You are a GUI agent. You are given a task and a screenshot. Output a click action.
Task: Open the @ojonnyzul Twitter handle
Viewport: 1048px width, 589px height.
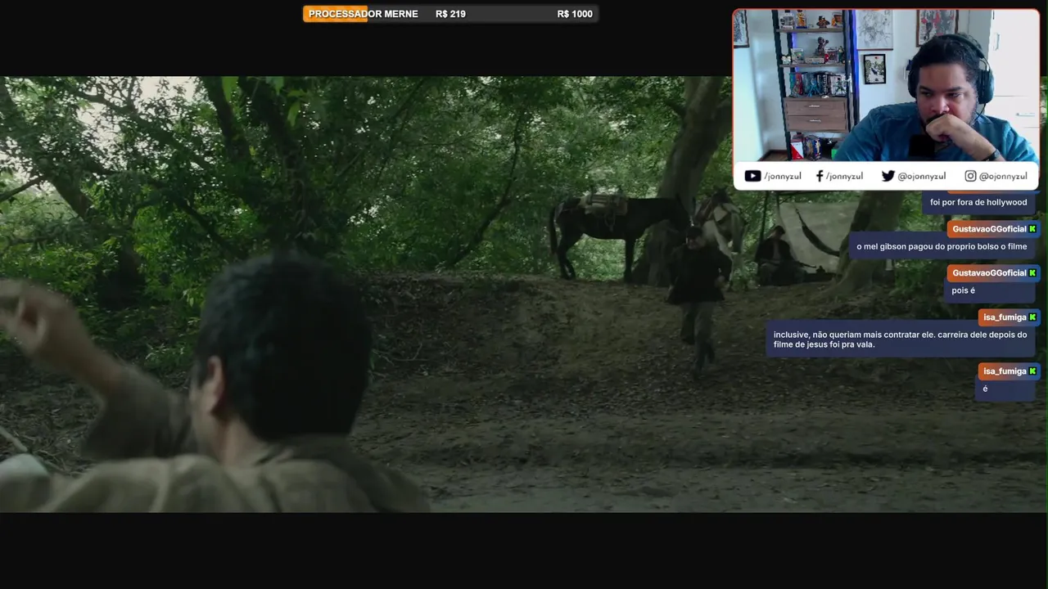click(921, 176)
